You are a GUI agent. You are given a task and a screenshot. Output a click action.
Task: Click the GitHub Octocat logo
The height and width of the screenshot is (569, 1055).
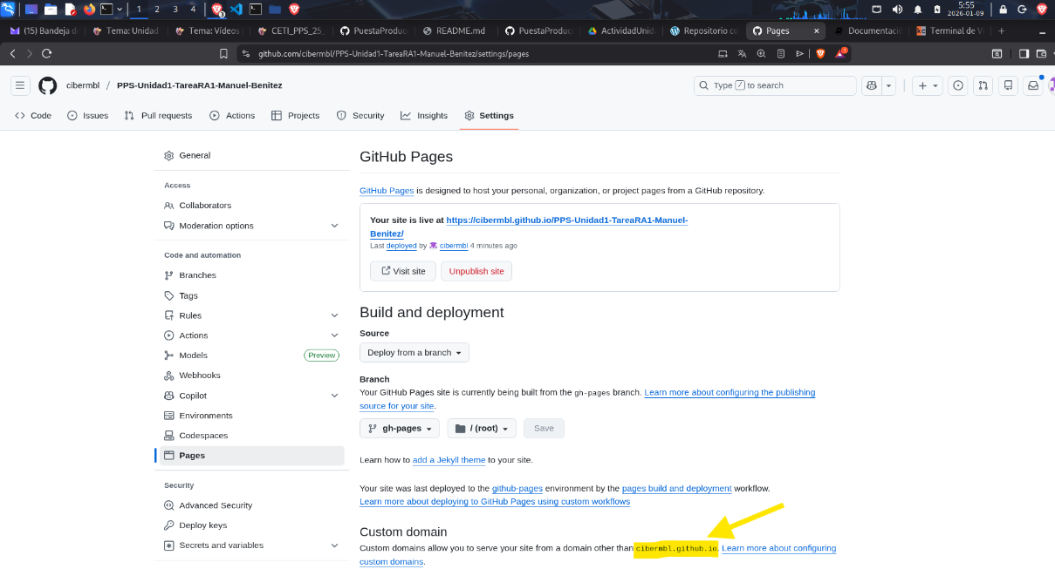coord(47,85)
